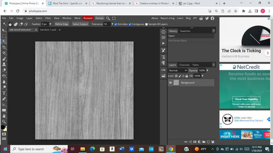The width and height of the screenshot is (273, 153).
Task: Select the Brush tool
Action: coord(4,59)
